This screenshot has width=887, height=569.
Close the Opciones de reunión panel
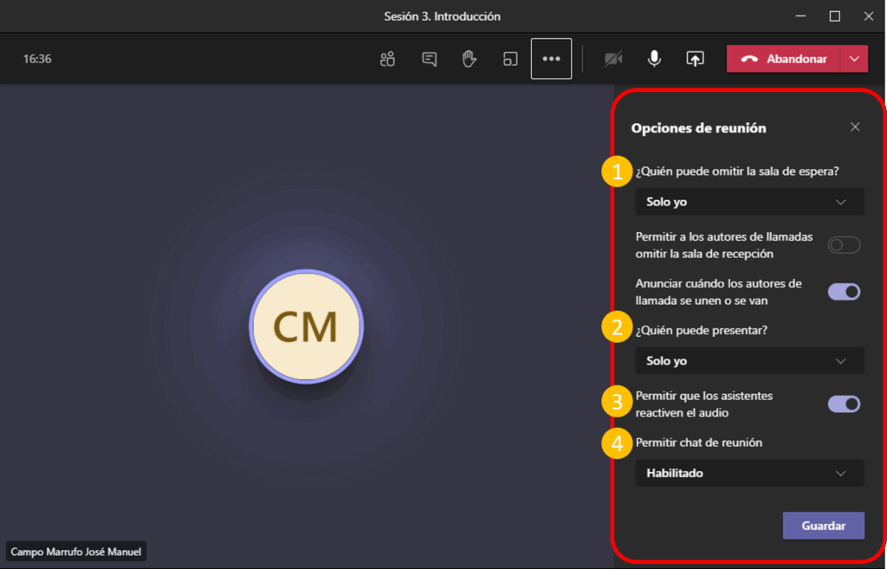(855, 127)
